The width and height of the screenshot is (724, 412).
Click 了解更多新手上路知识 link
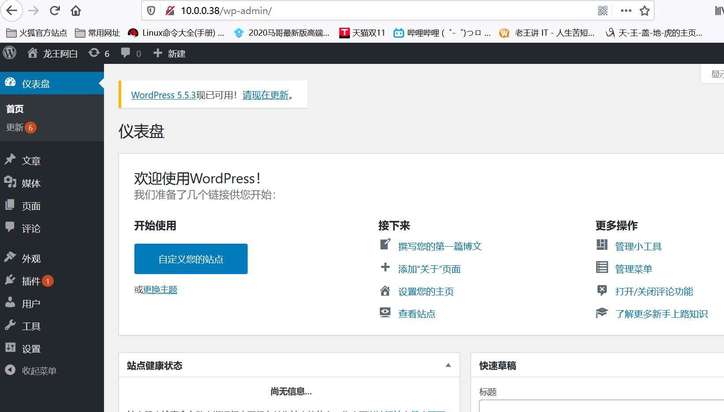pos(661,314)
